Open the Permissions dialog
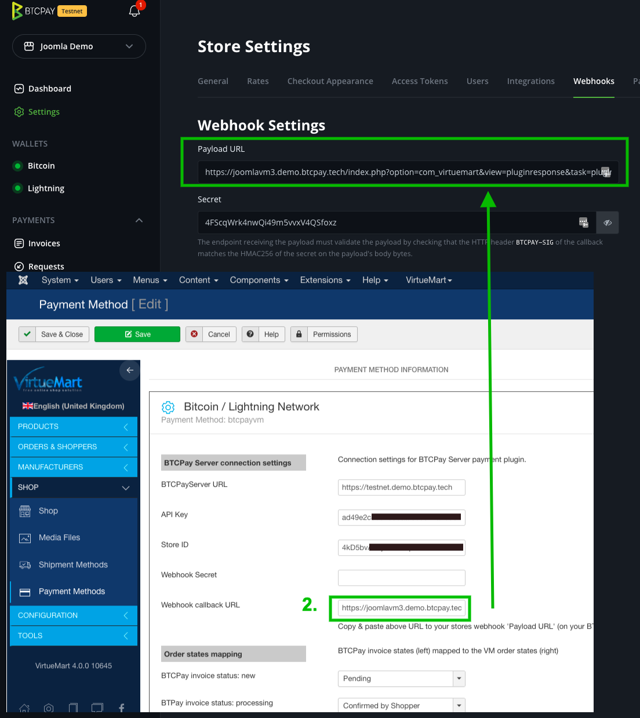Image resolution: width=640 pixels, height=718 pixels. tap(323, 334)
